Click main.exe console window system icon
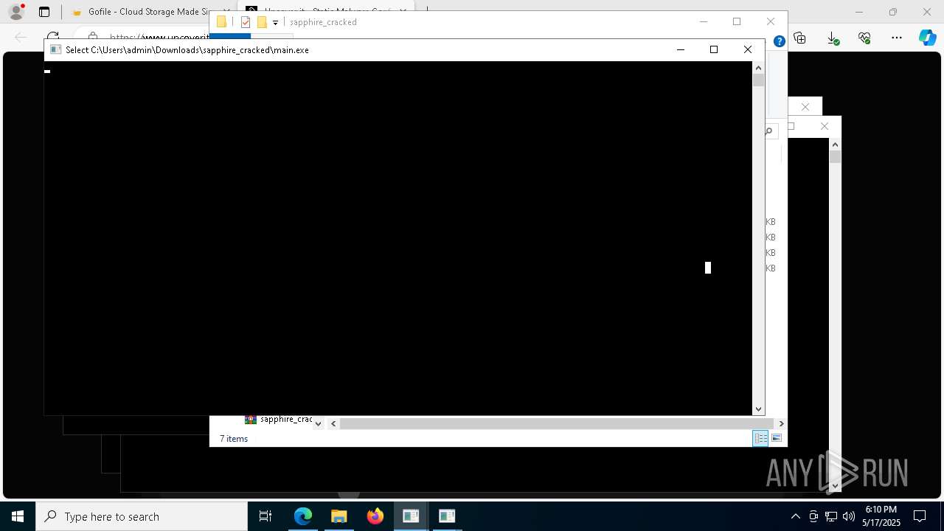The image size is (944, 531). [55, 50]
